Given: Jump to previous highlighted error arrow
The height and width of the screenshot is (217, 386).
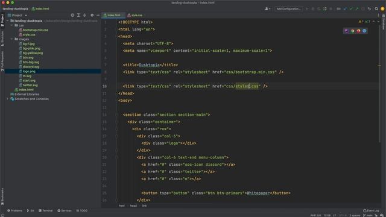Looking at the screenshot, I should click(374, 22).
